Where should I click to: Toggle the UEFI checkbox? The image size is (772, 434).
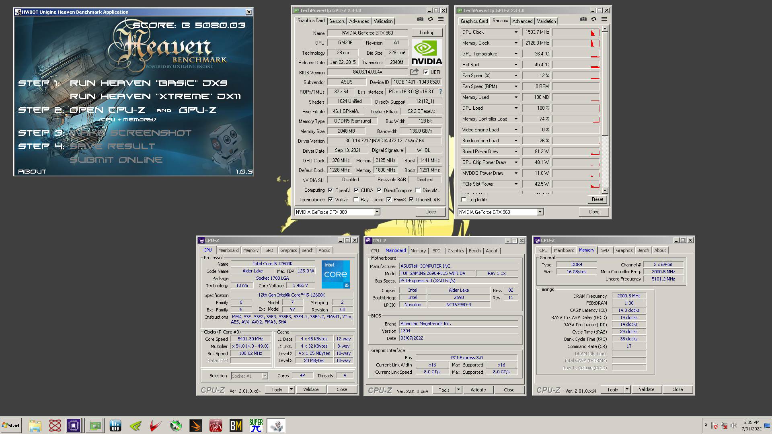[x=426, y=72]
